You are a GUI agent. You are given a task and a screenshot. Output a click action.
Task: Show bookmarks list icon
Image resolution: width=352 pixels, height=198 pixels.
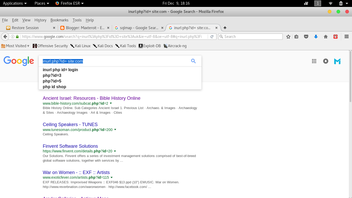(x=296, y=37)
